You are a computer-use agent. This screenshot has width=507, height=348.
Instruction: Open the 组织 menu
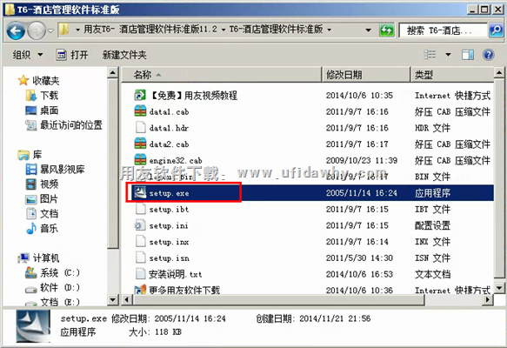point(28,55)
